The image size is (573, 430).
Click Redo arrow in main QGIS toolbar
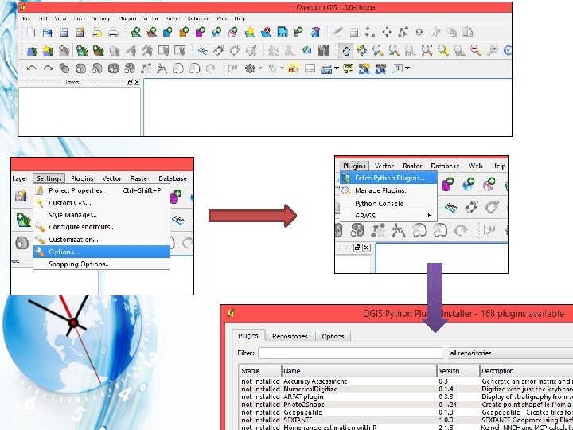(48, 68)
